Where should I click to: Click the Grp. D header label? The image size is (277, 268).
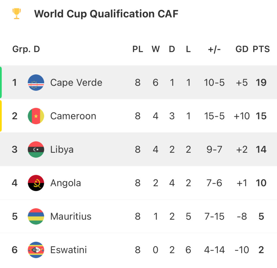26,49
